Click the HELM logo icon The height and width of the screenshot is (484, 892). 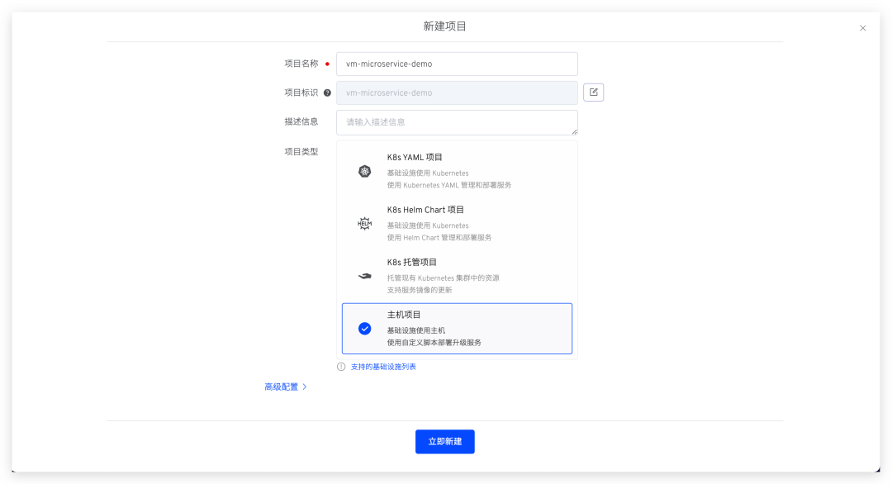365,224
